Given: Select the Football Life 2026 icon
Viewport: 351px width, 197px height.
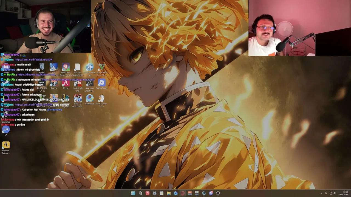Looking at the screenshot, I should click(x=78, y=85).
